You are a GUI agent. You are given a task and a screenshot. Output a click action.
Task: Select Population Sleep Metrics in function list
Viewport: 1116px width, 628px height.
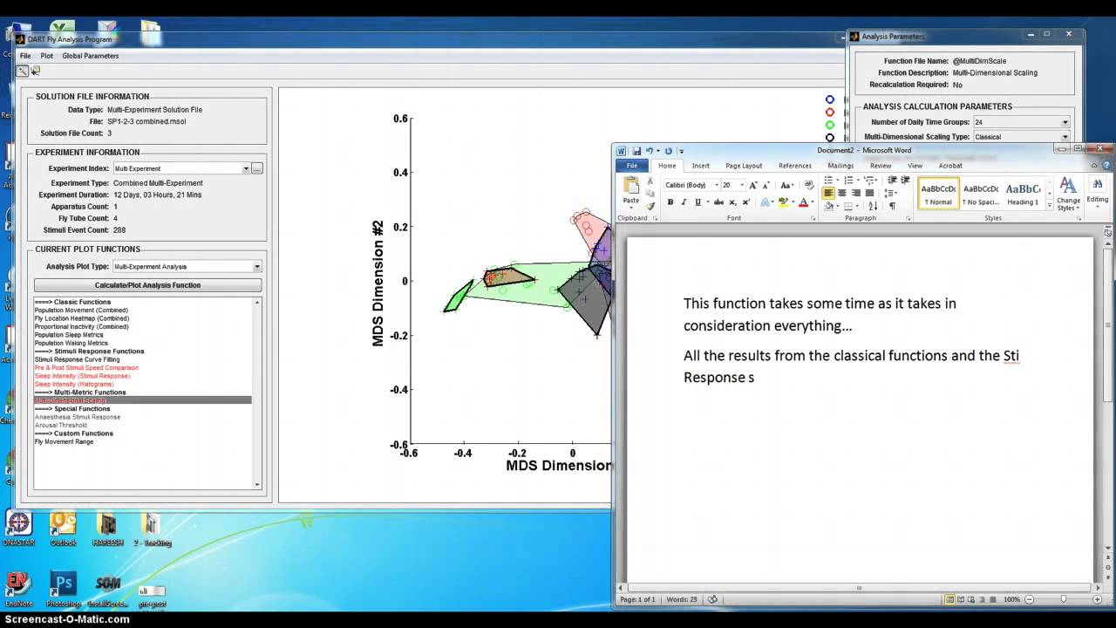click(69, 335)
